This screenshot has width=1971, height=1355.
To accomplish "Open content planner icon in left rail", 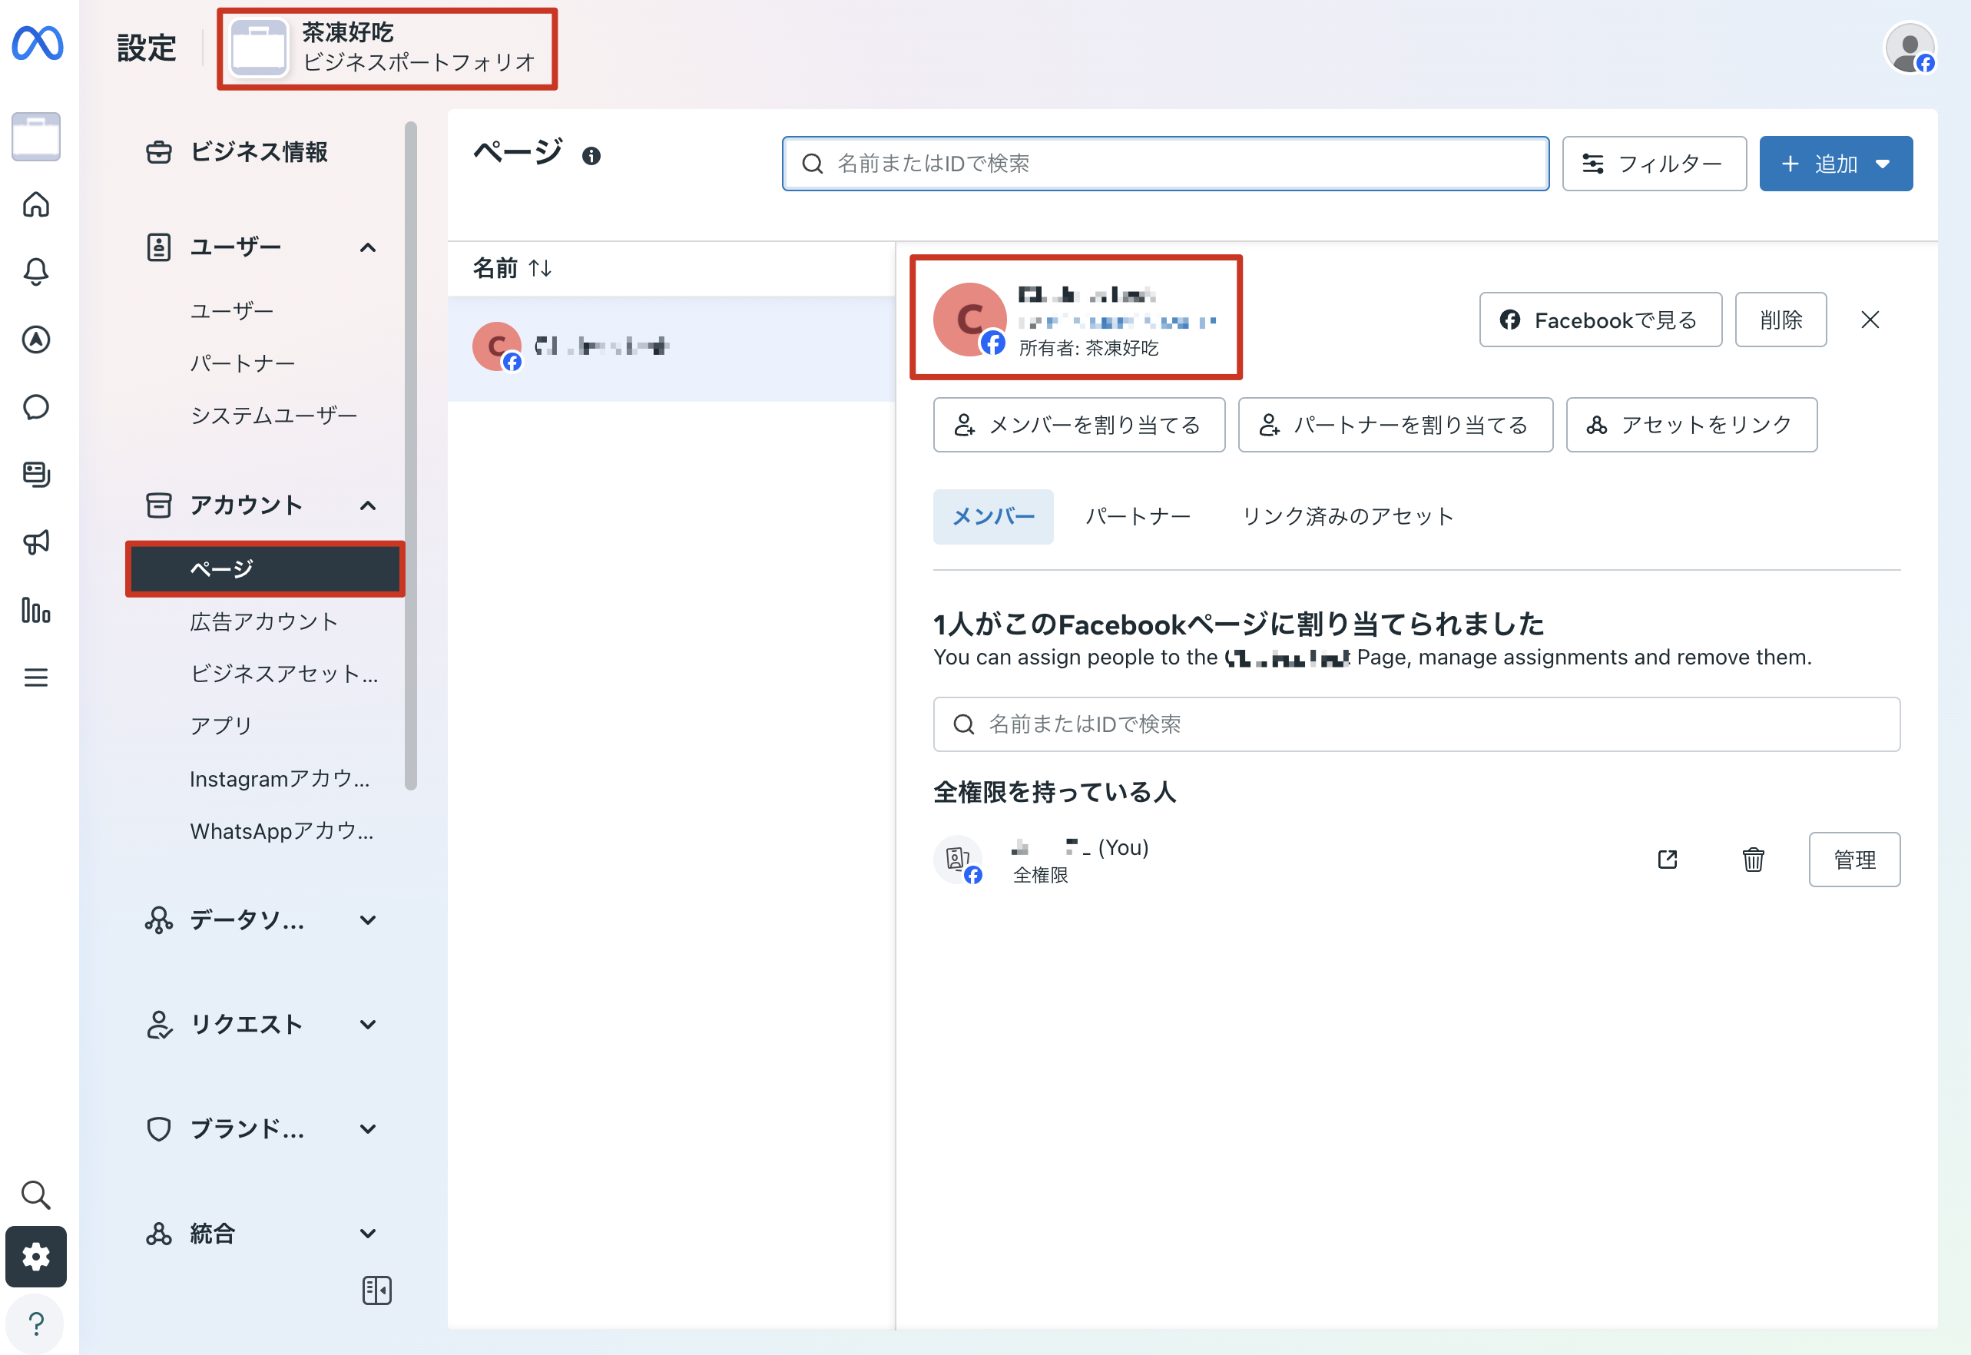I will (35, 475).
